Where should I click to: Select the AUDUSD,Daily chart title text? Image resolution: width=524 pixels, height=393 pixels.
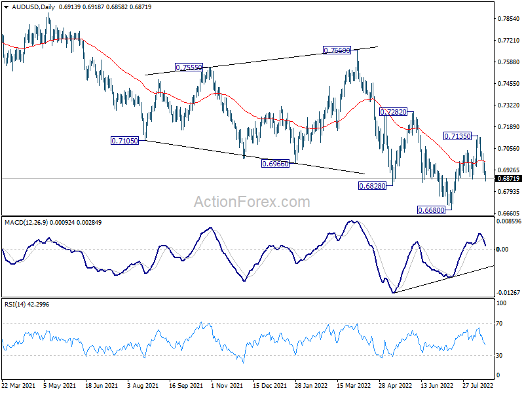pos(33,7)
